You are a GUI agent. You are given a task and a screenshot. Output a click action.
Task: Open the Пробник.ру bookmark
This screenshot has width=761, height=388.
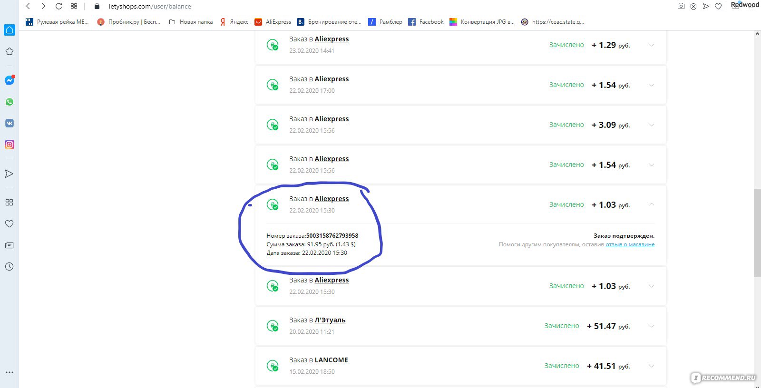click(x=128, y=22)
